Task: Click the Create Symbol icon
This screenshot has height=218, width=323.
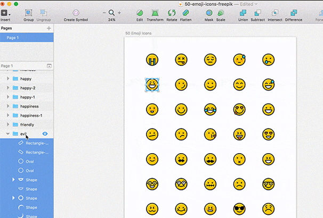Action: click(x=76, y=12)
